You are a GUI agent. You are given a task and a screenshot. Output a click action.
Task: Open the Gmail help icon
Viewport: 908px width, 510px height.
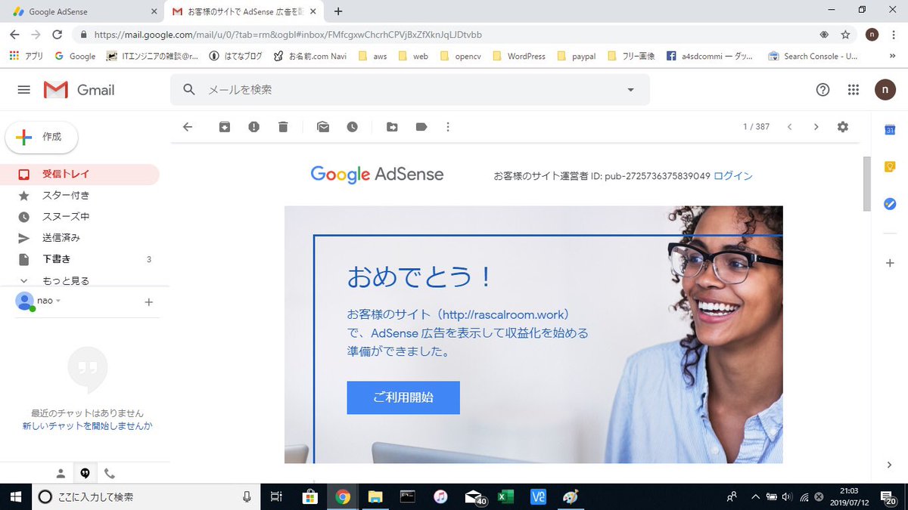pyautogui.click(x=822, y=90)
